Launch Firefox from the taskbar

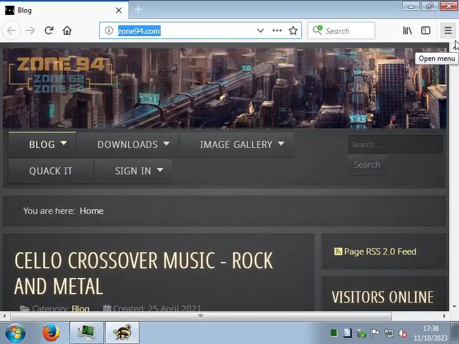[51, 333]
